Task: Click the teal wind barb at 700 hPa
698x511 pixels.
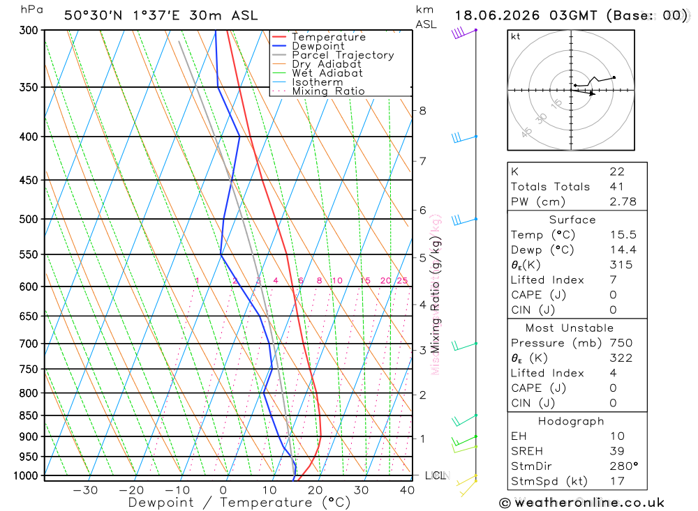Action: click(x=465, y=346)
